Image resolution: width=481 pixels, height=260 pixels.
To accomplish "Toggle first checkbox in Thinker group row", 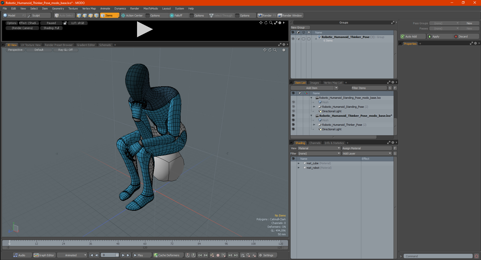I will pyautogui.click(x=303, y=39).
